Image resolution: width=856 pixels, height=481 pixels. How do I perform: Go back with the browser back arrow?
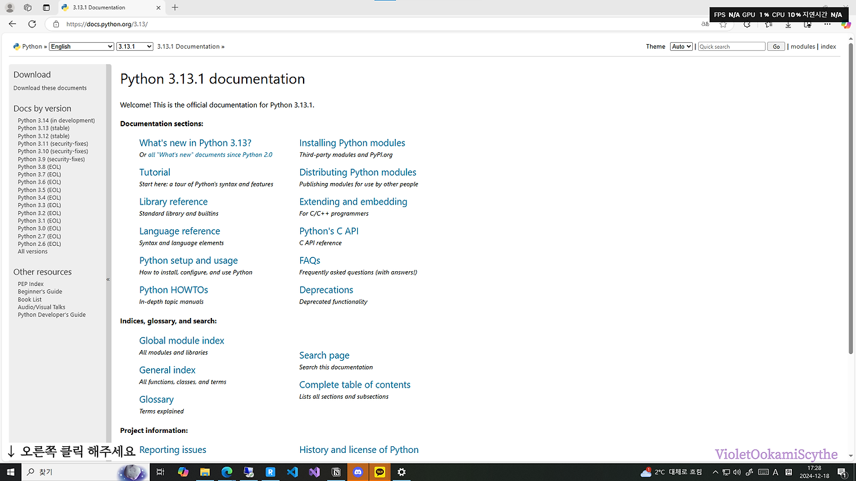tap(12, 24)
